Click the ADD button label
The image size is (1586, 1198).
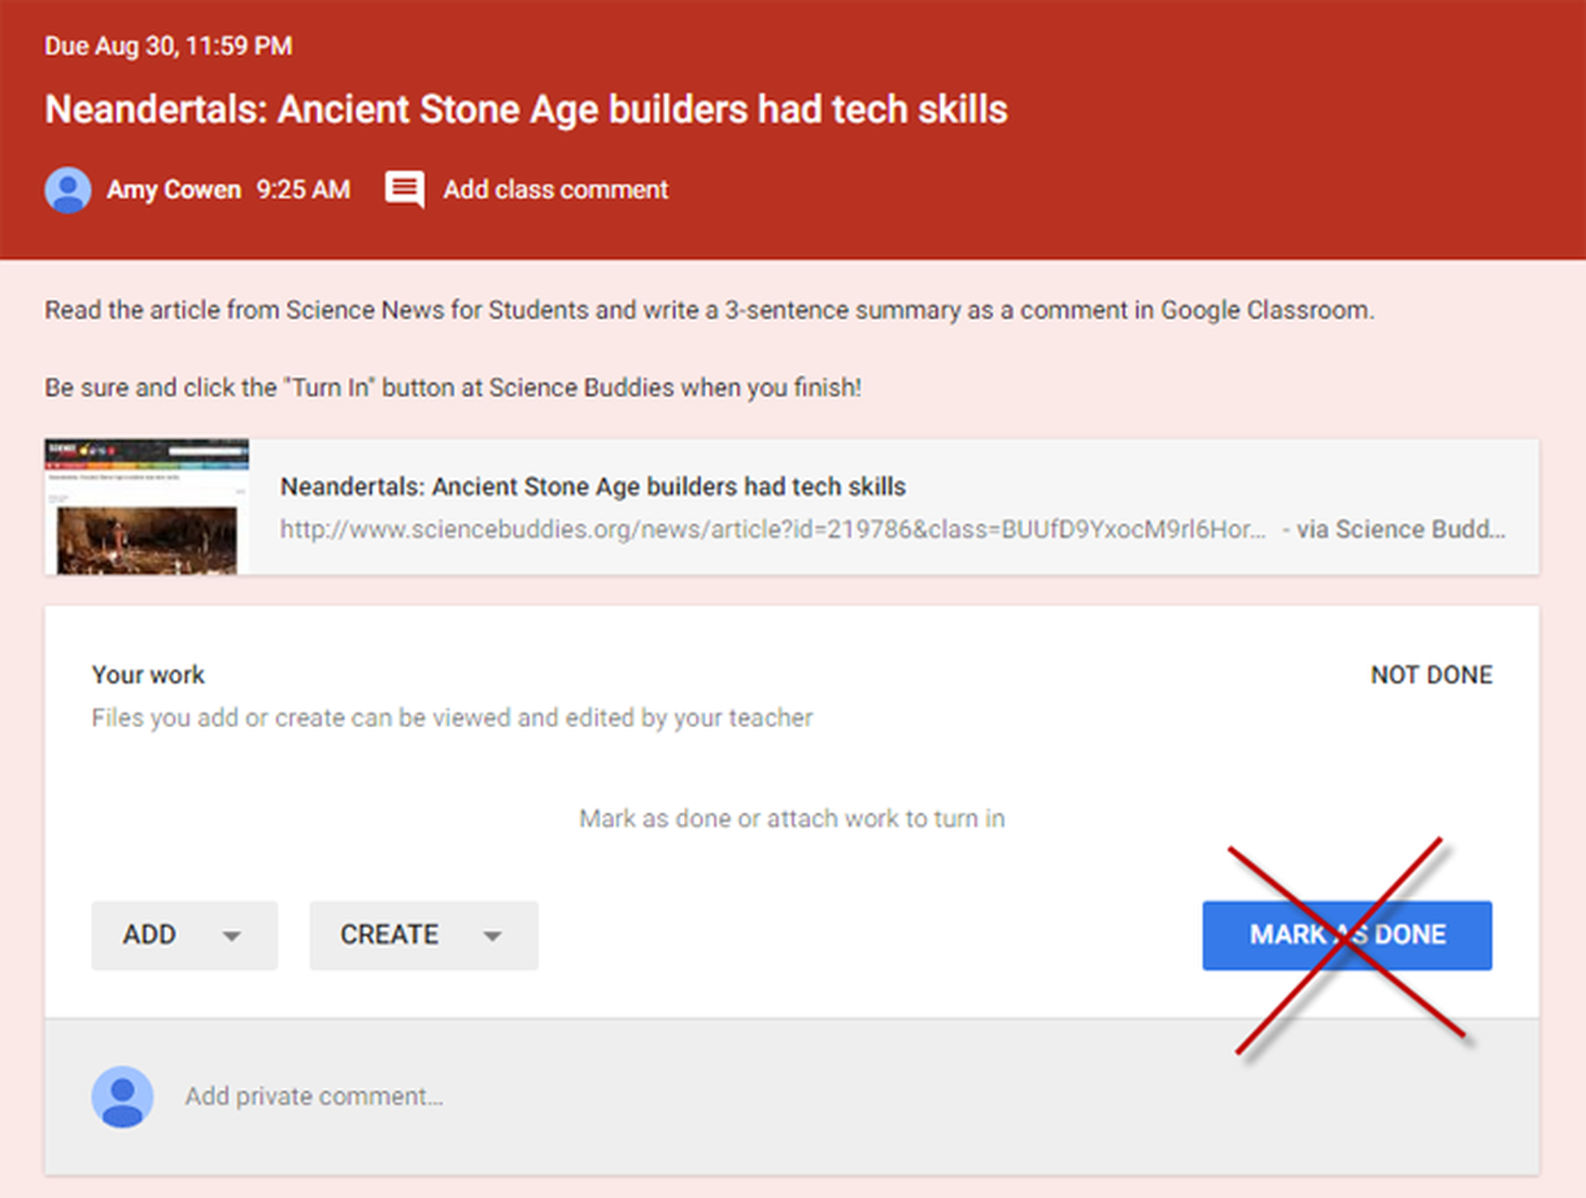click(x=150, y=934)
